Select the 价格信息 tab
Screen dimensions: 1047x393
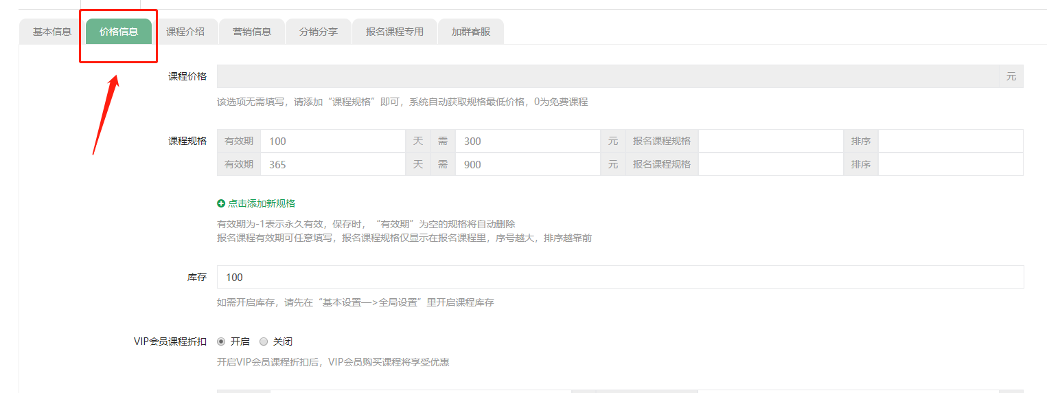click(119, 32)
